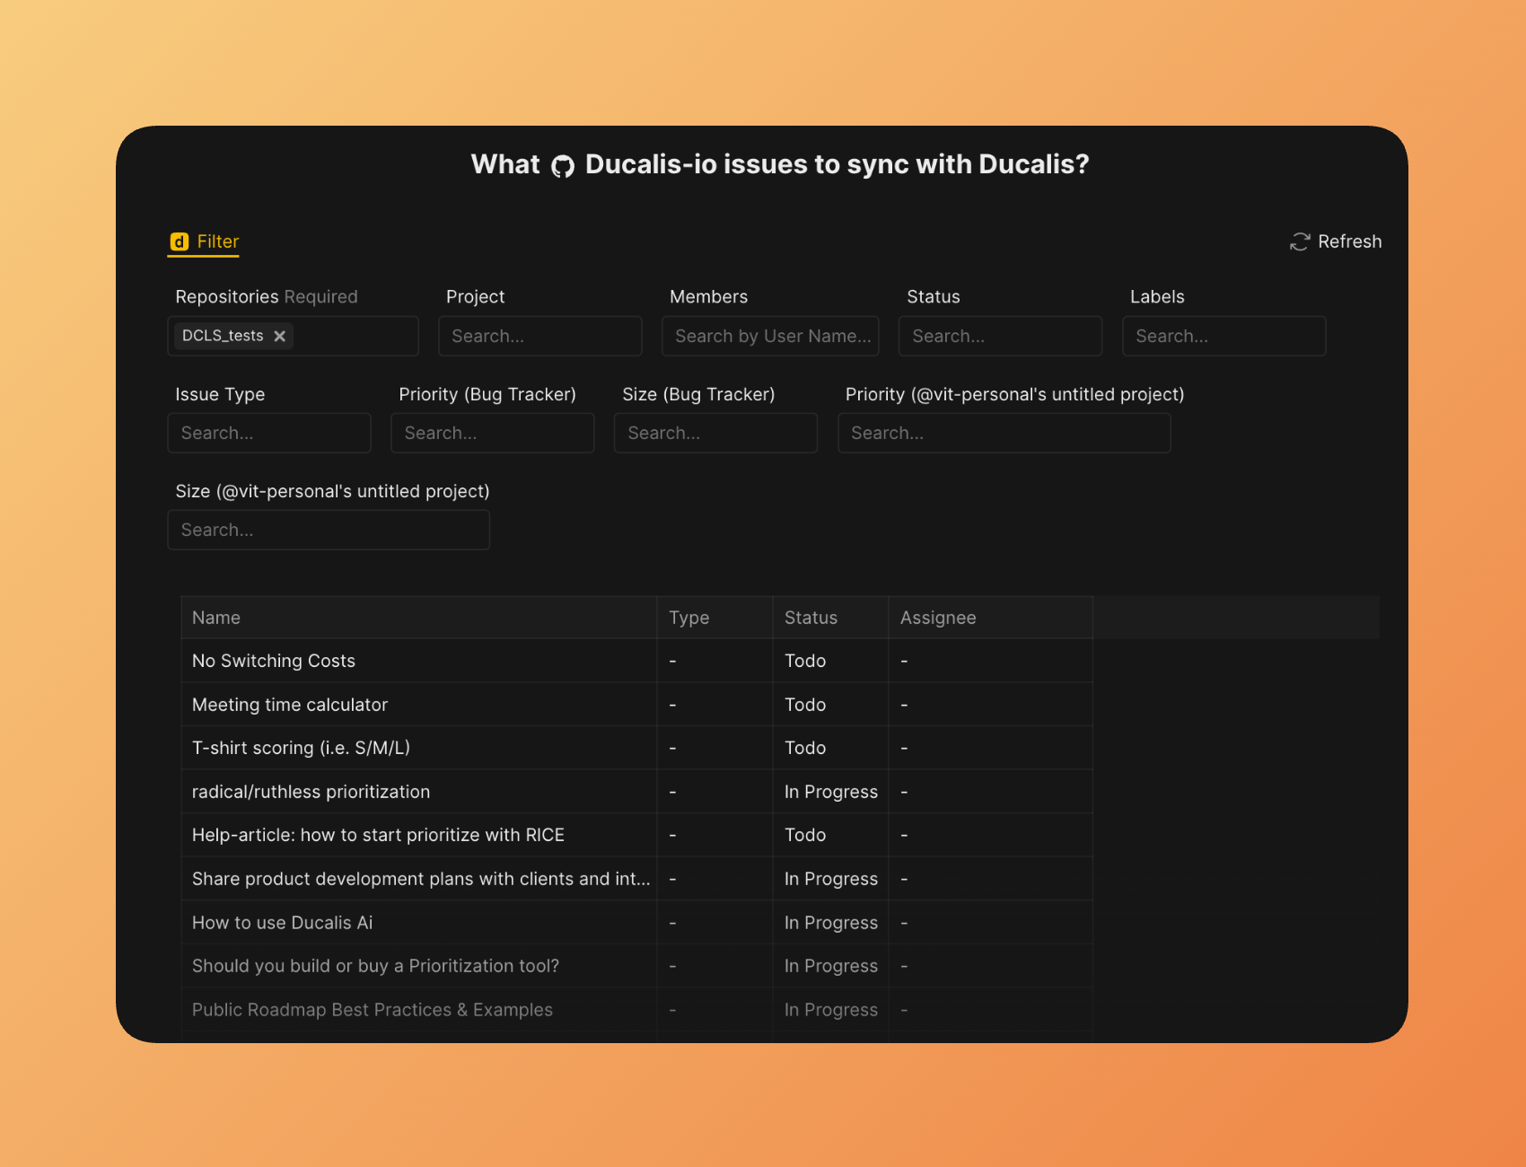This screenshot has width=1526, height=1167.
Task: Click the yellow Ducalis filter icon
Action: (x=180, y=241)
